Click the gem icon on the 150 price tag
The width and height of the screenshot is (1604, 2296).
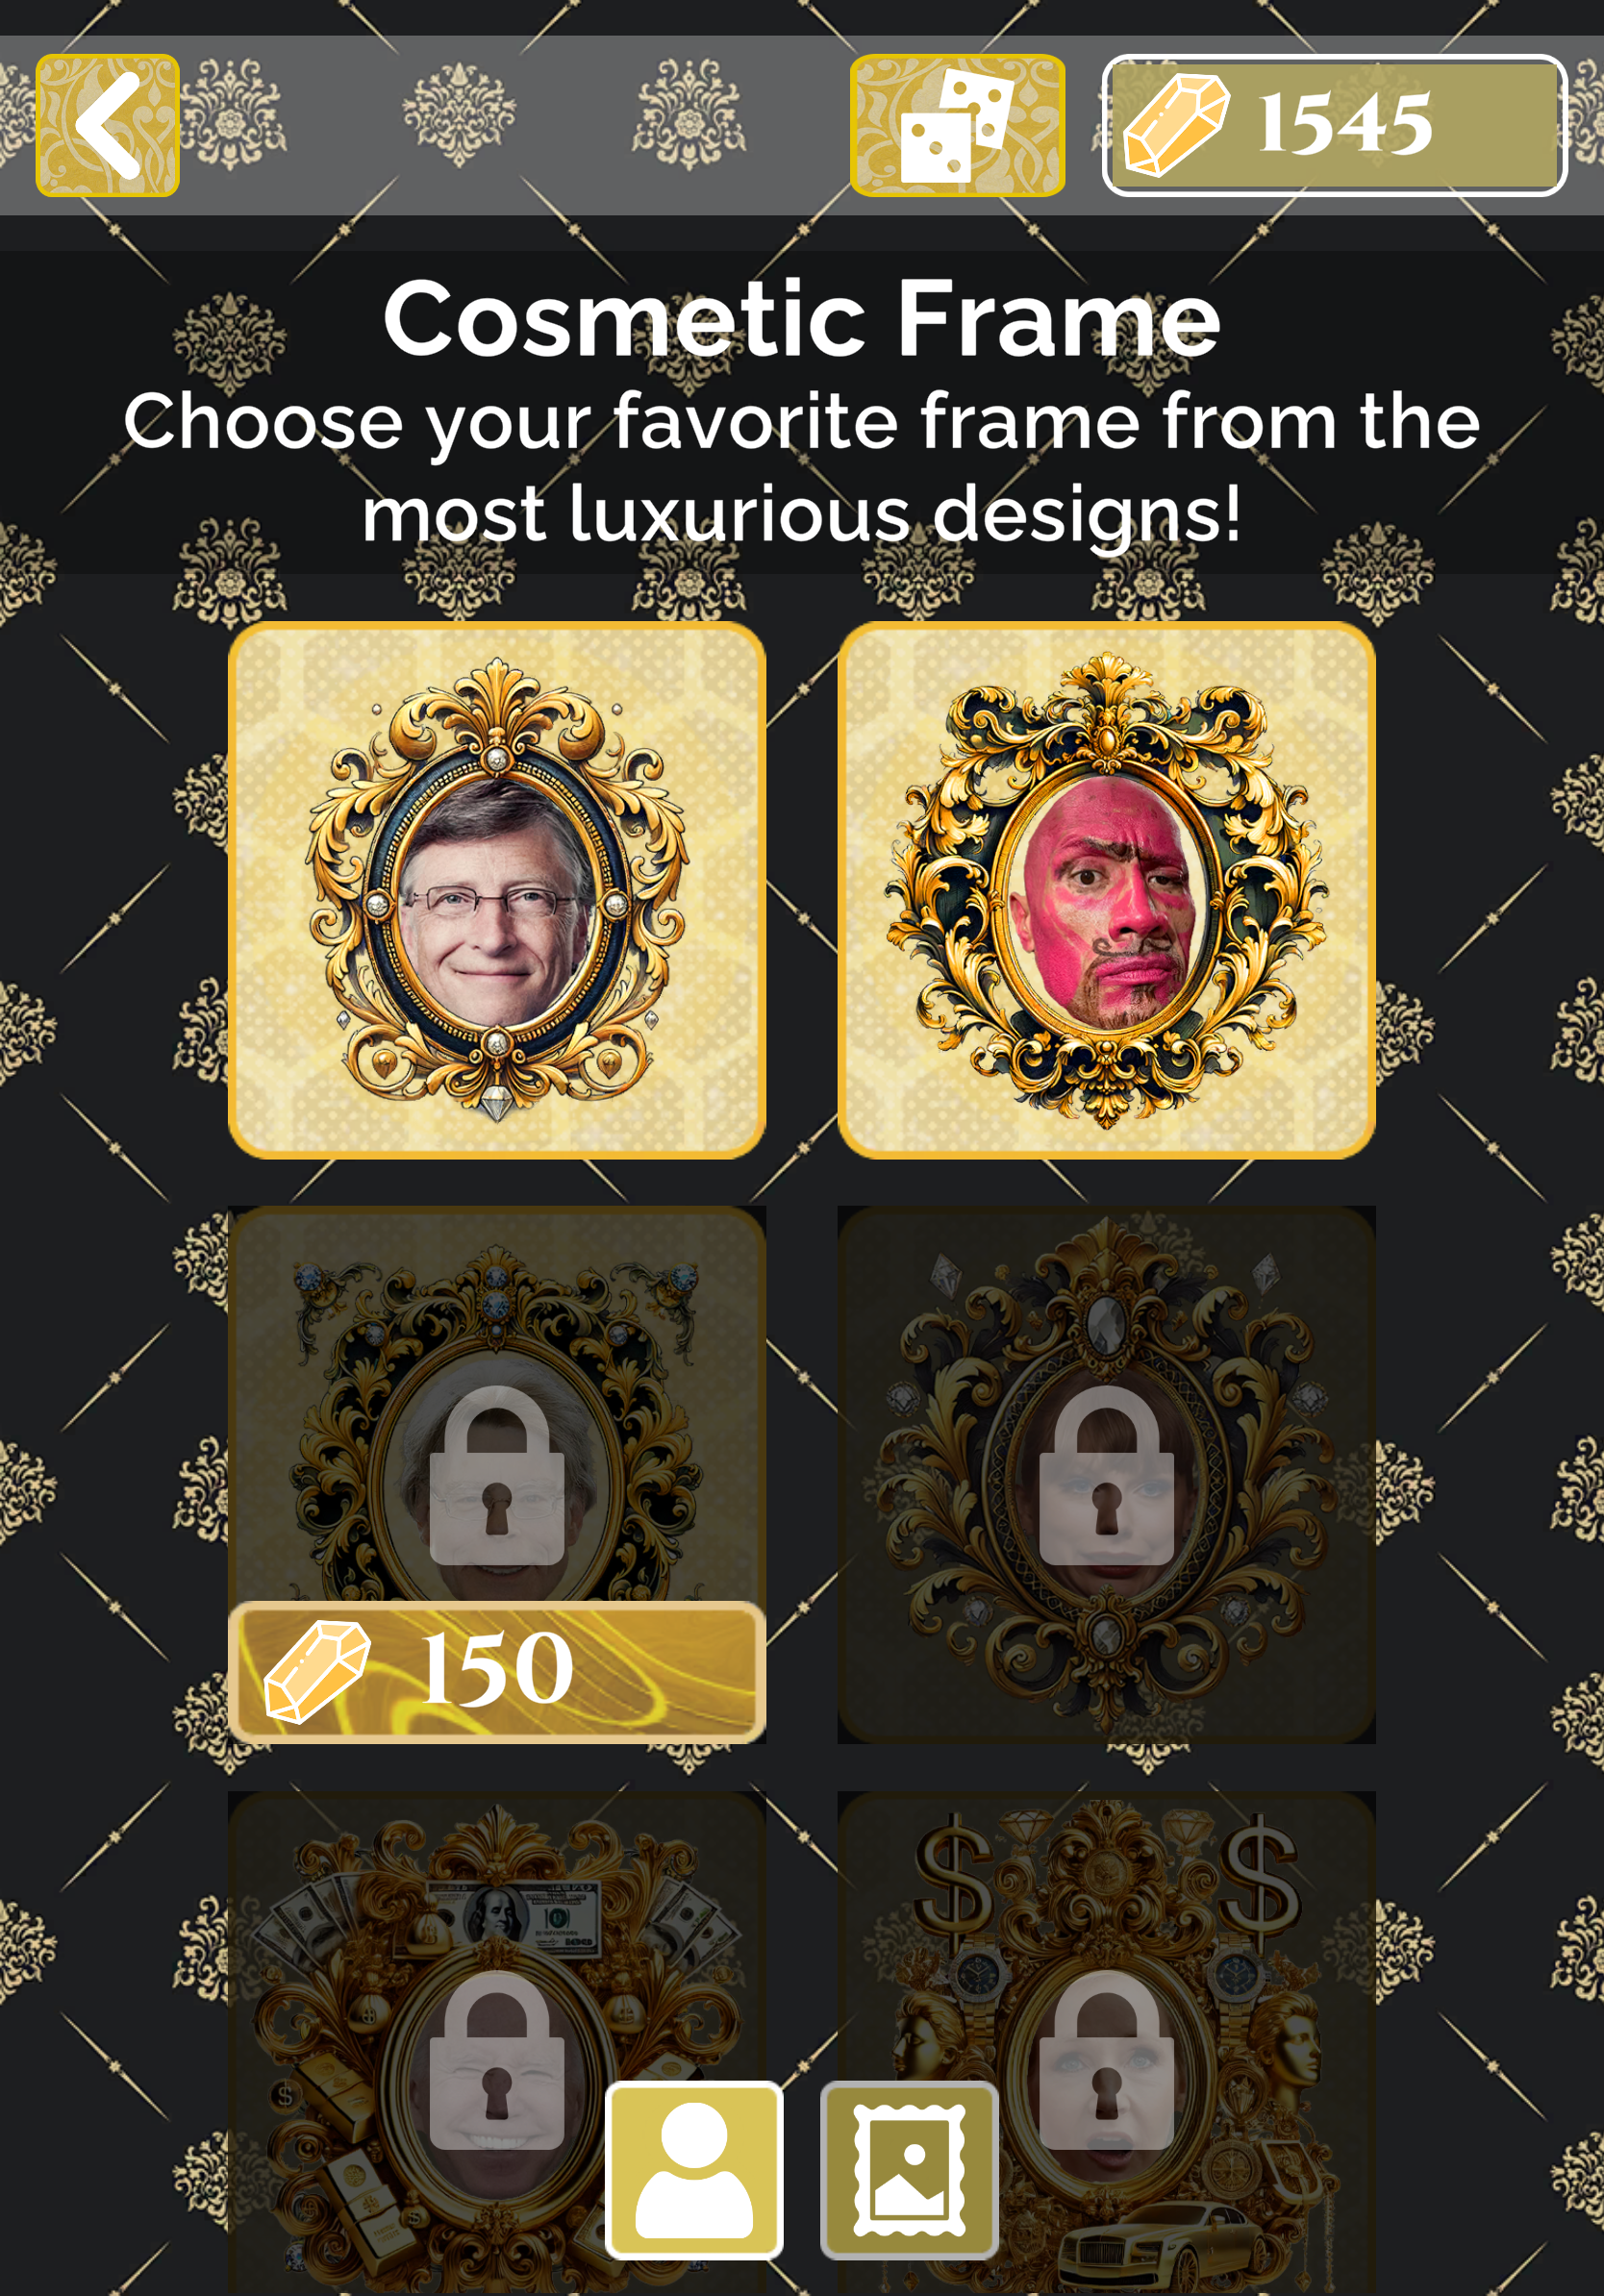tap(317, 1672)
